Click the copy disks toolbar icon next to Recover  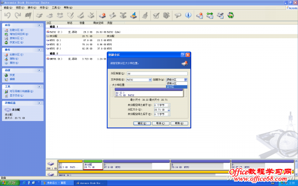point(220,15)
